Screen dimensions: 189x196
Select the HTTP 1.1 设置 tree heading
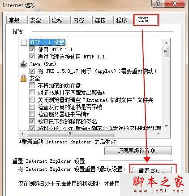click(x=47, y=42)
